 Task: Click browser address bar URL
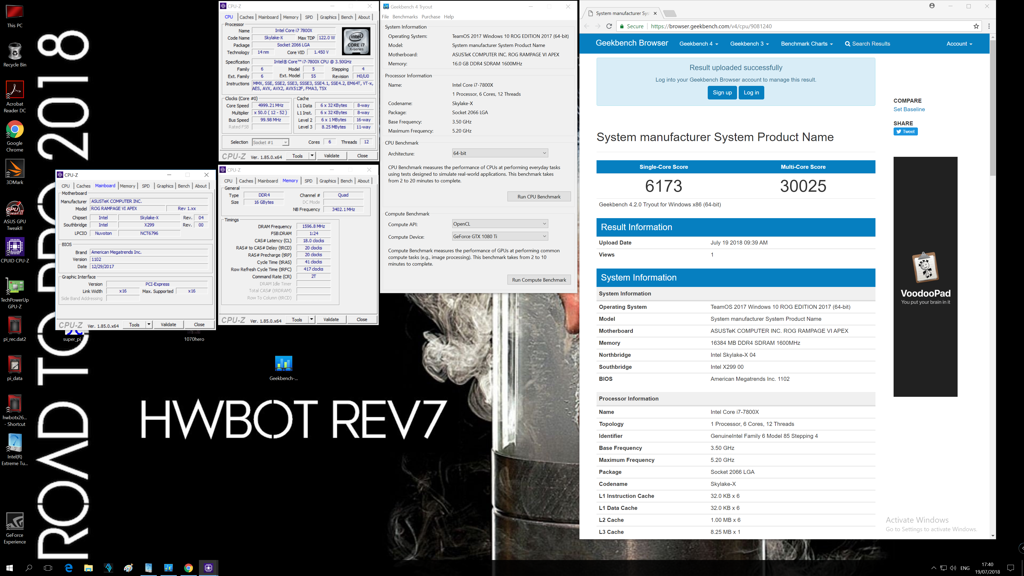[711, 26]
